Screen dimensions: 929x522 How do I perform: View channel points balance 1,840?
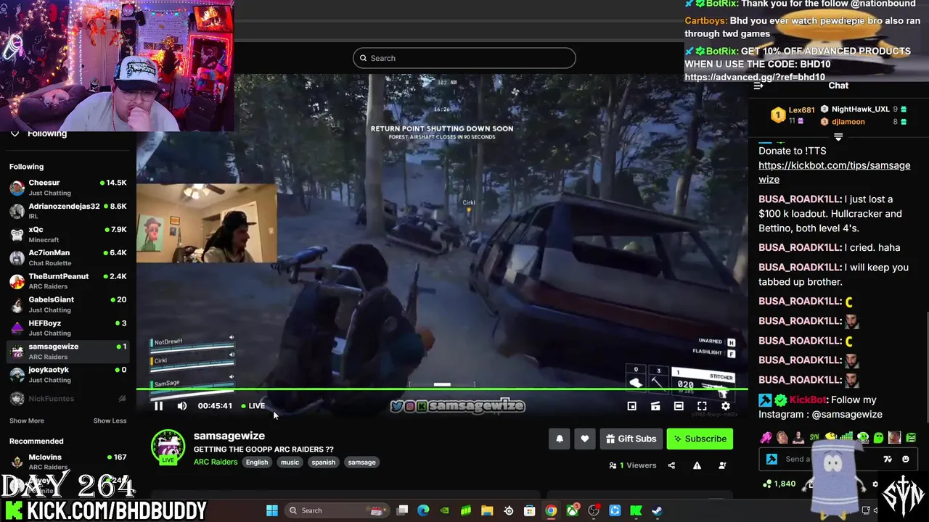tap(779, 484)
